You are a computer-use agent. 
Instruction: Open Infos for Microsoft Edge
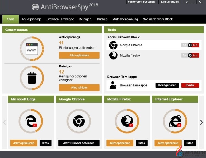click(x=45, y=143)
